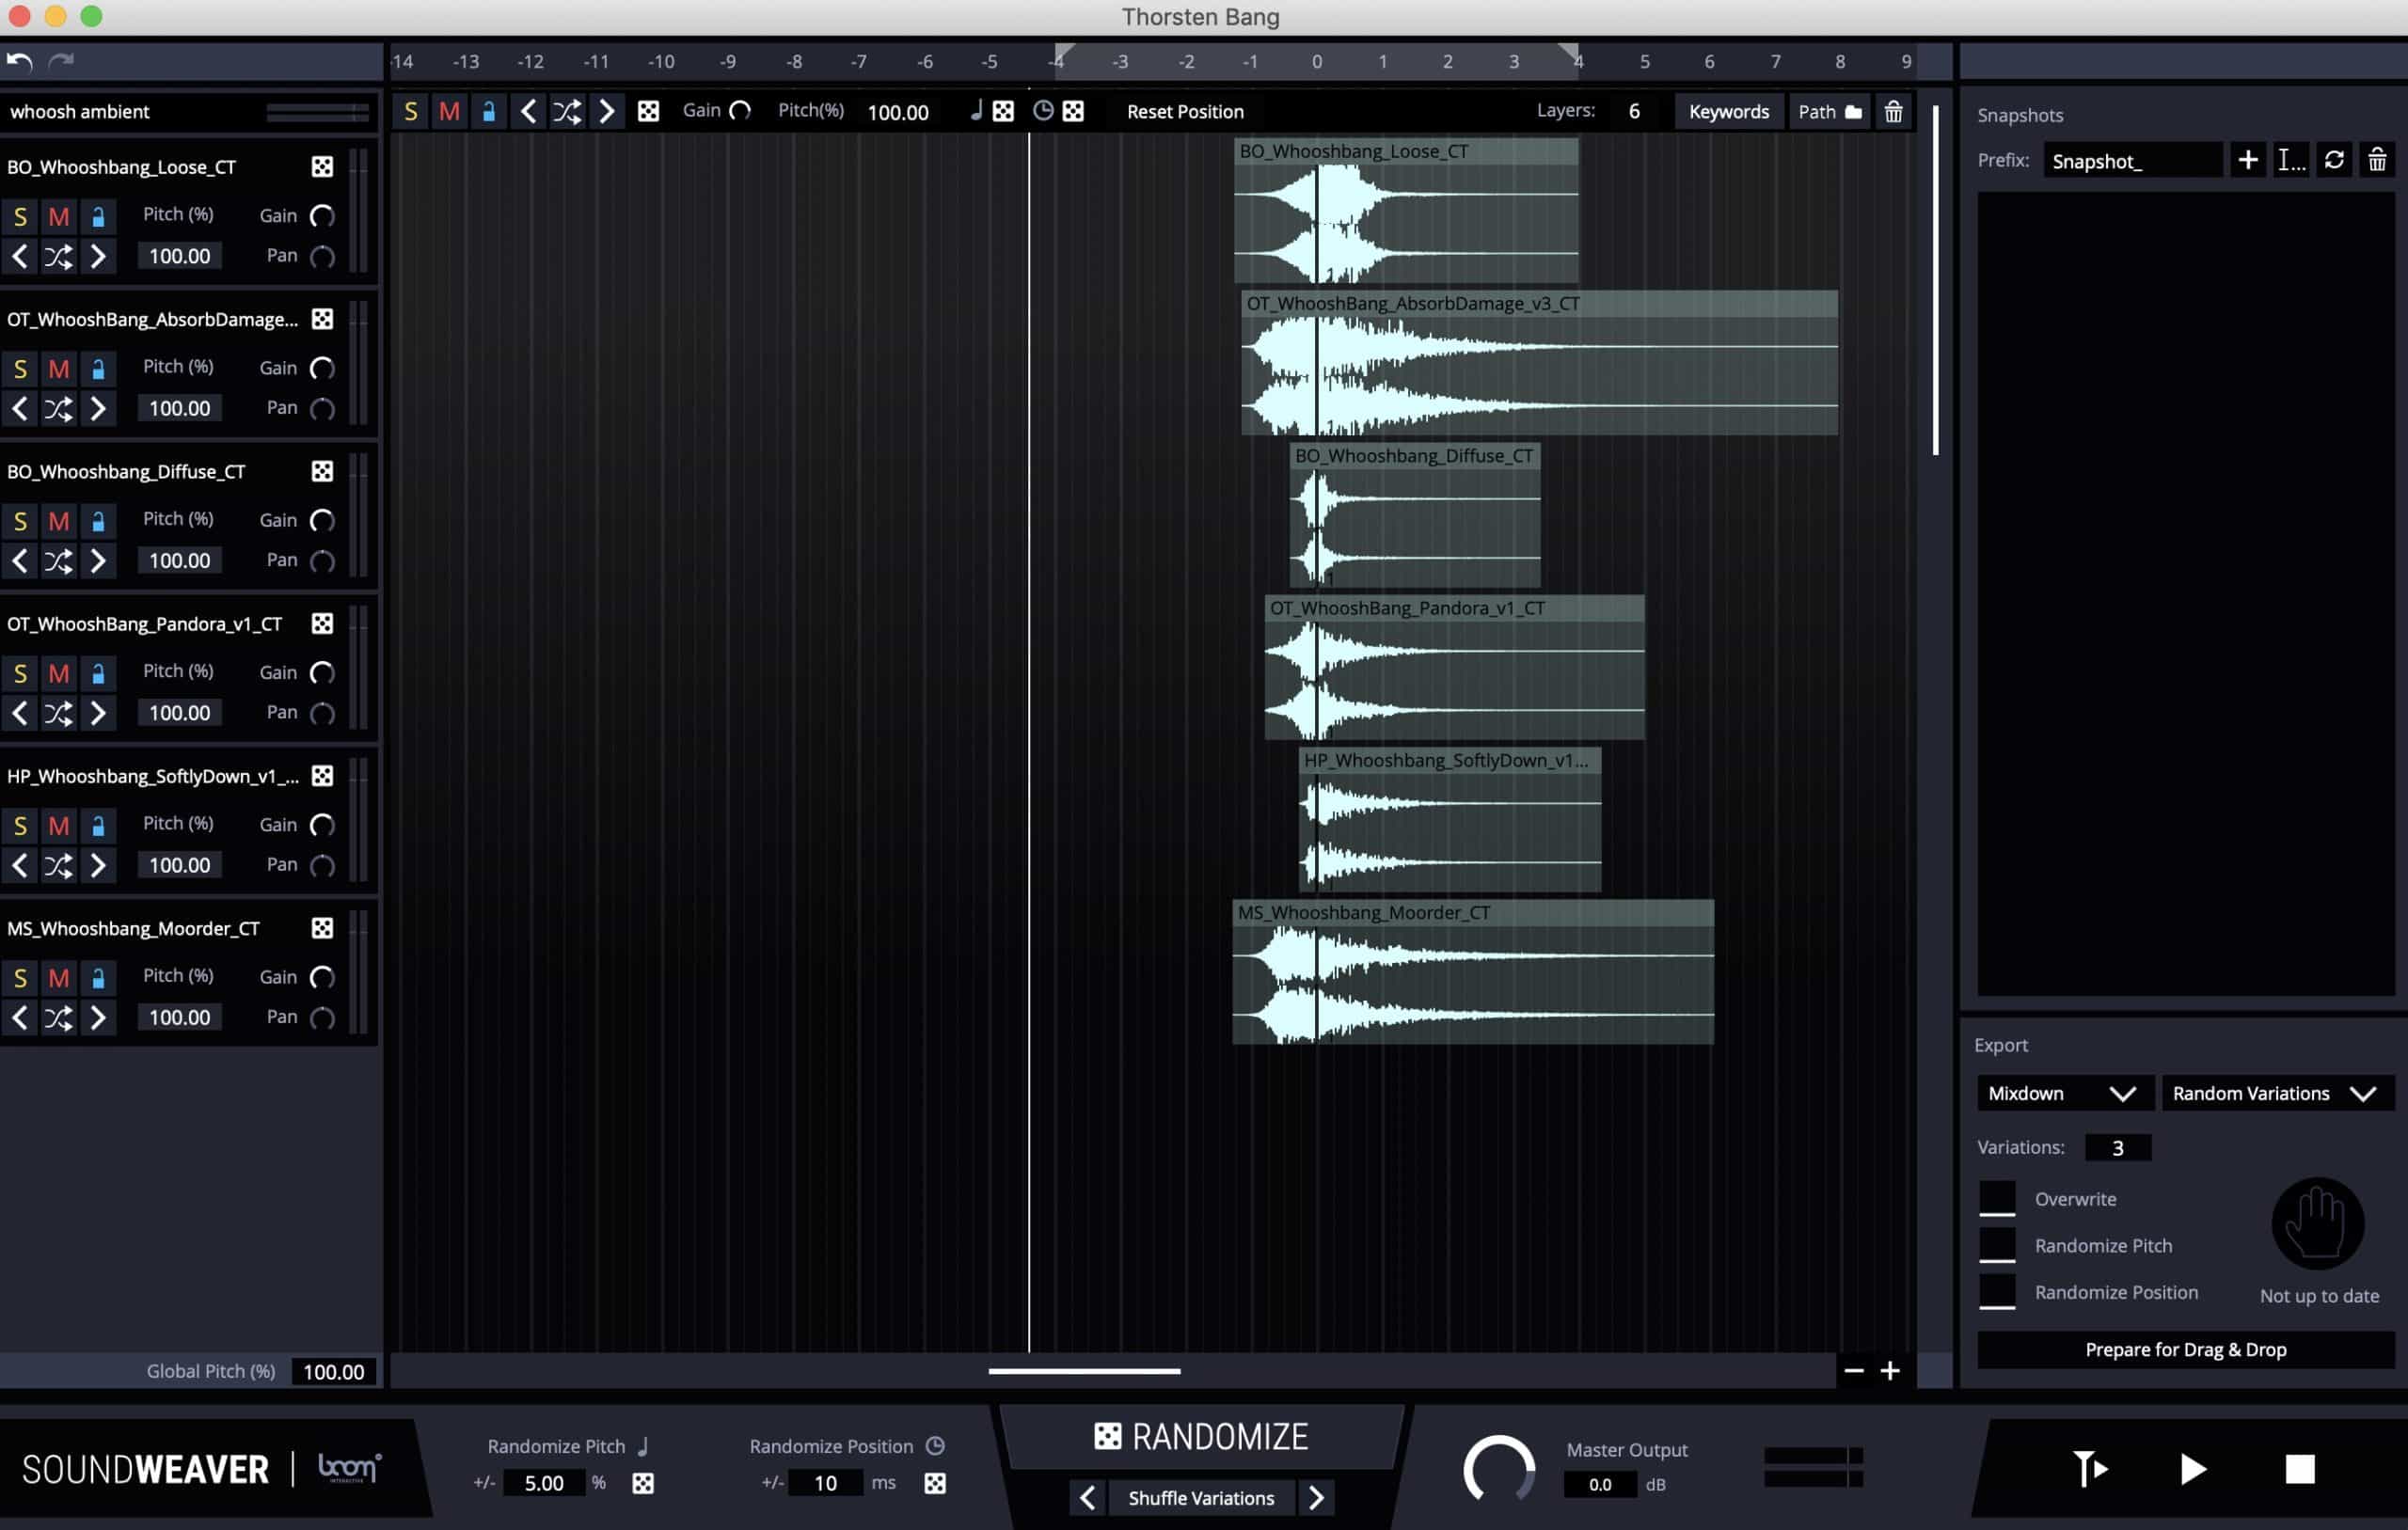Click the trash icon in the top toolbar
The height and width of the screenshot is (1530, 2408).
pos(1893,111)
